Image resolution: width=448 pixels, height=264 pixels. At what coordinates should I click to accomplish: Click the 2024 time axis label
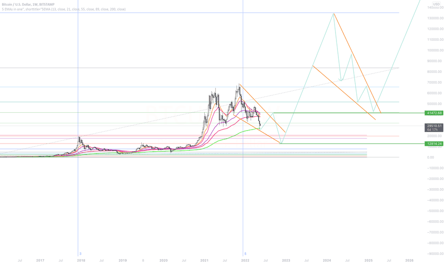(x=327, y=260)
